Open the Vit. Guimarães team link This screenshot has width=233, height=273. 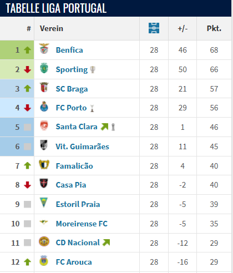coord(82,146)
